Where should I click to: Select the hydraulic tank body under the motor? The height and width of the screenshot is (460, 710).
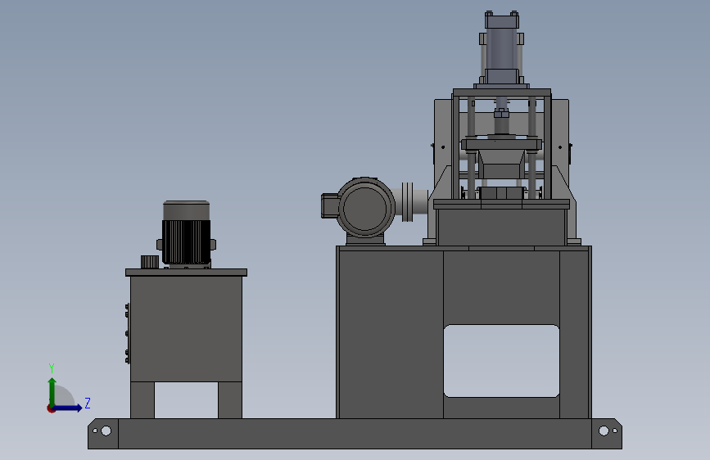point(186,329)
